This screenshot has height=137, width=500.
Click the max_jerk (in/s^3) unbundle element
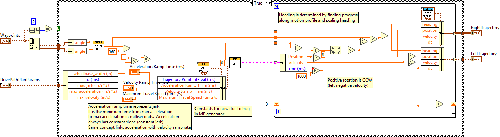click(93, 85)
